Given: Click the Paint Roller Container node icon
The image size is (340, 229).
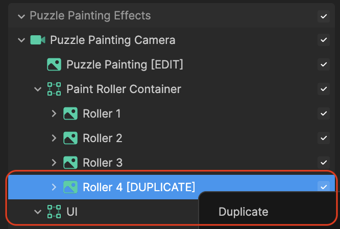Looking at the screenshot, I should click(x=54, y=89).
